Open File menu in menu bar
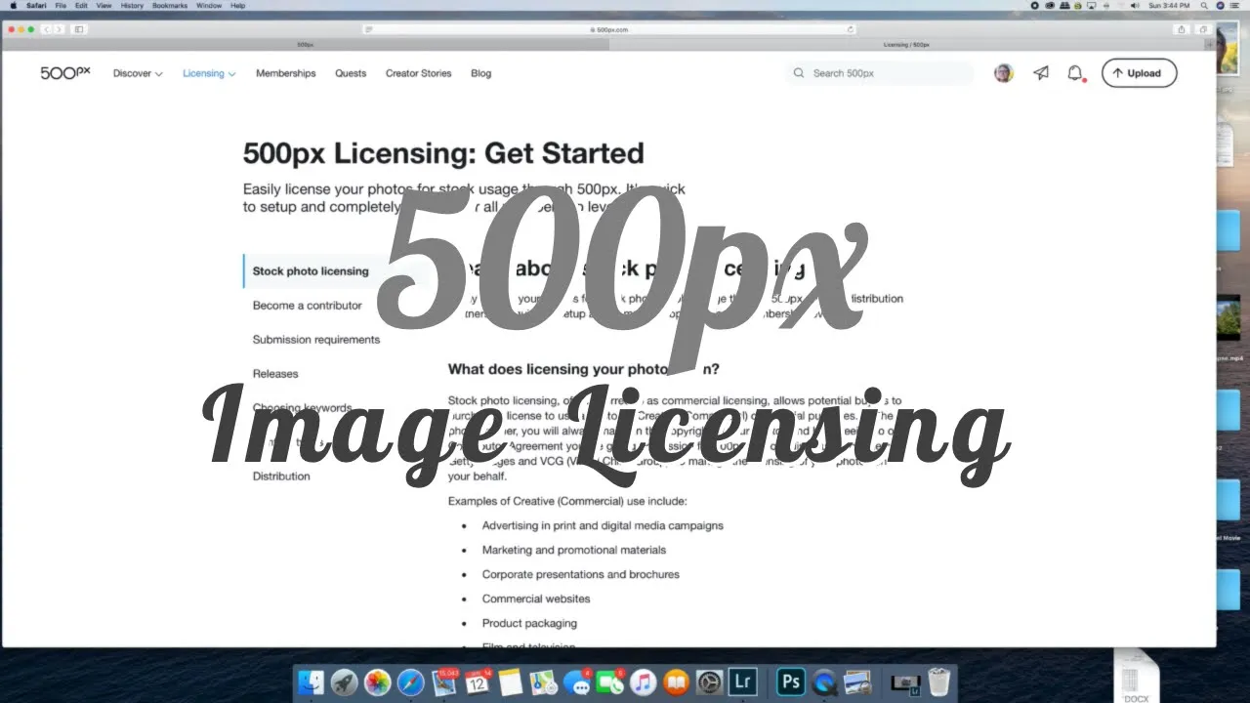 (61, 6)
